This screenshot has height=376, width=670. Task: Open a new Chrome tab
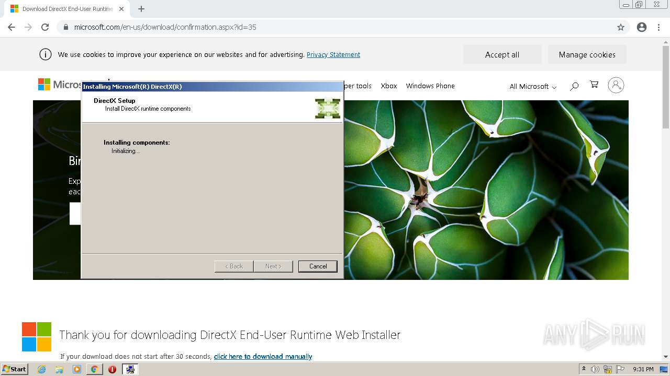pos(141,9)
